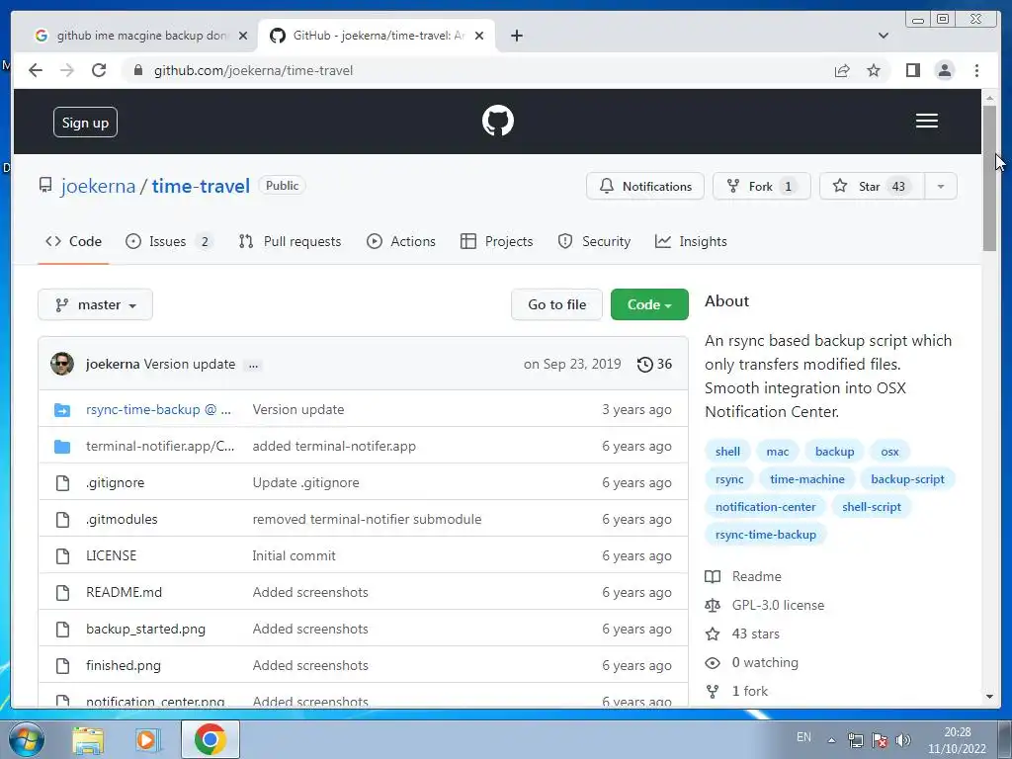Open the hamburger menu in the GitHub header

click(926, 121)
